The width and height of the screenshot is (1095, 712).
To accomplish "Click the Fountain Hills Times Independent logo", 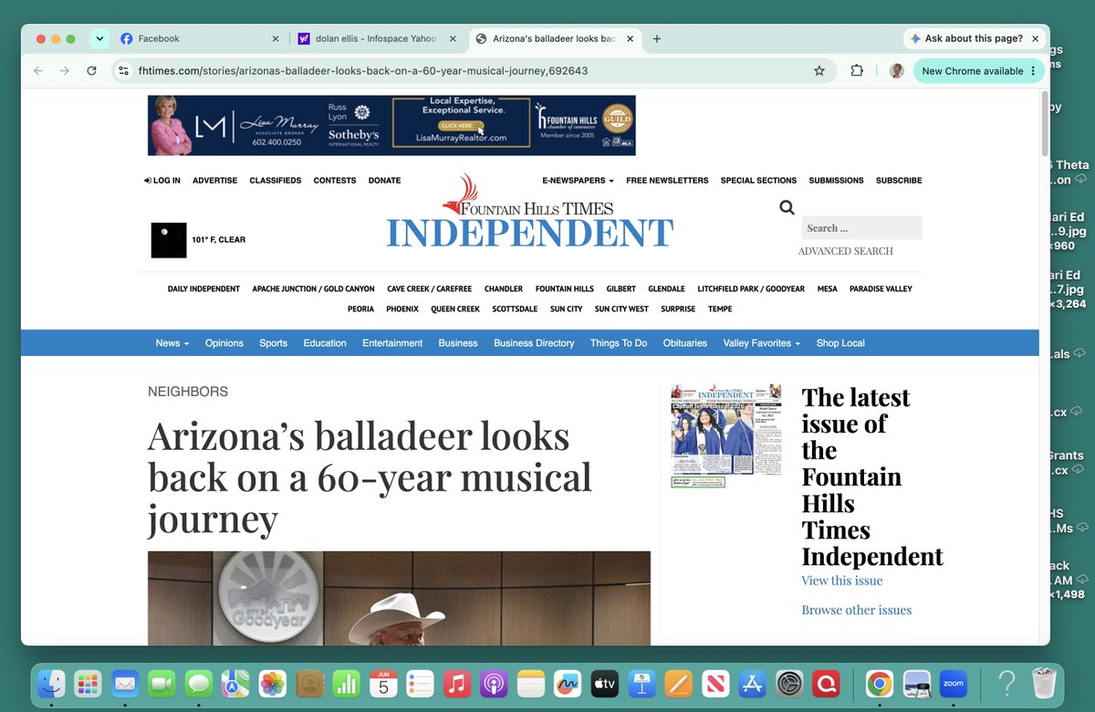I will [x=529, y=212].
